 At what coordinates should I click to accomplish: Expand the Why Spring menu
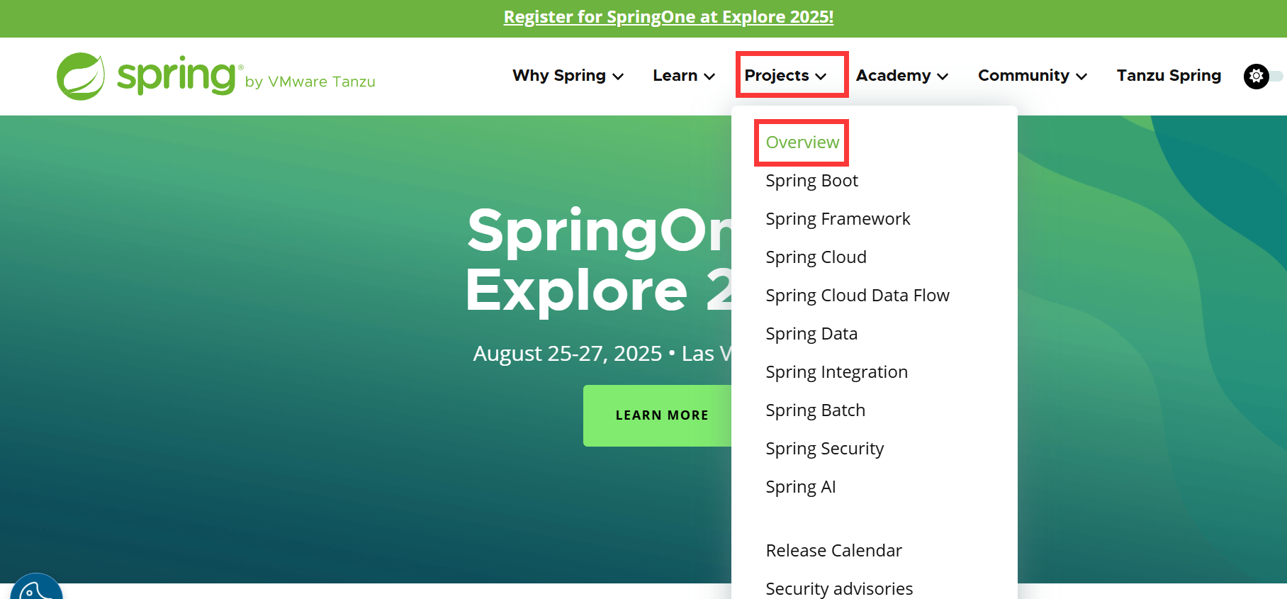click(568, 76)
